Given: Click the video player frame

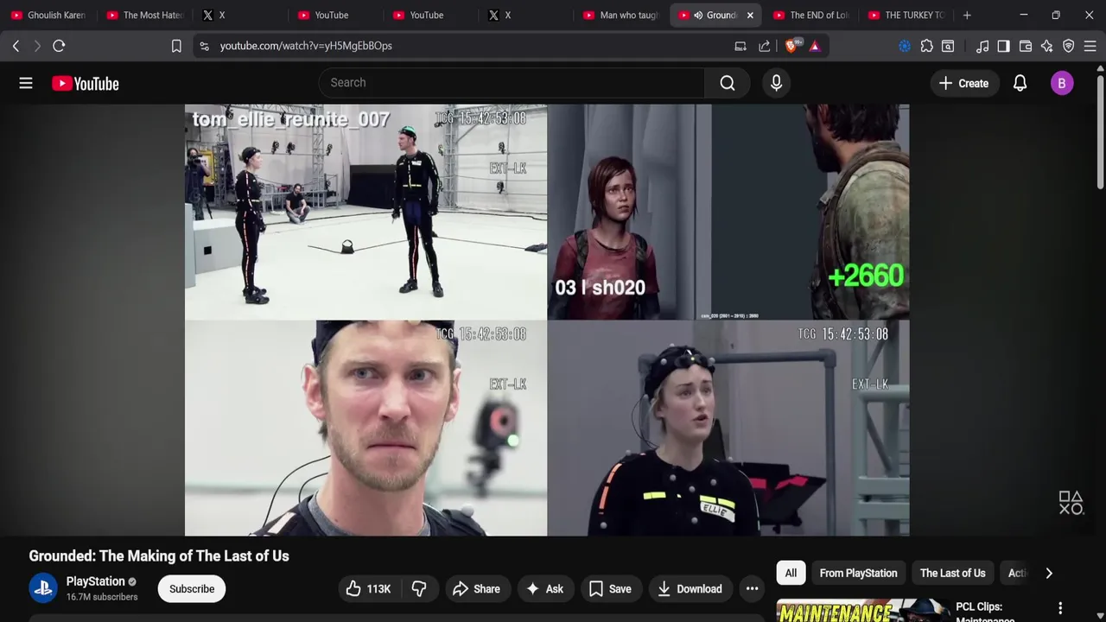Looking at the screenshot, I should tap(547, 321).
